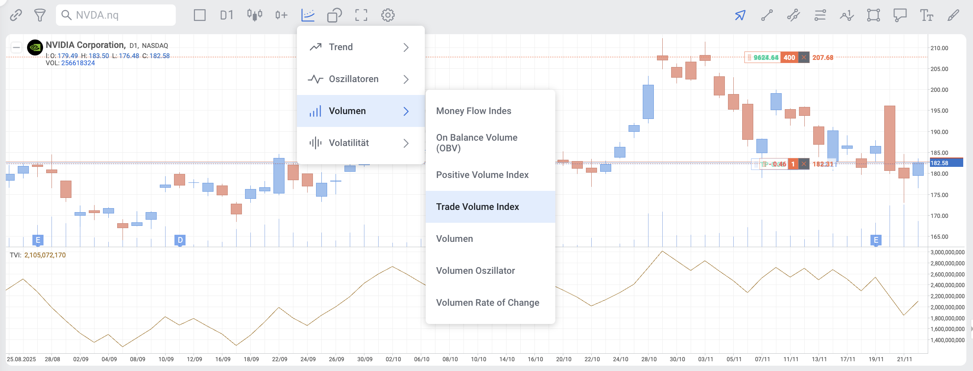Click the add-candle plus icon
Screen dimensions: 973x371
pyautogui.click(x=281, y=15)
